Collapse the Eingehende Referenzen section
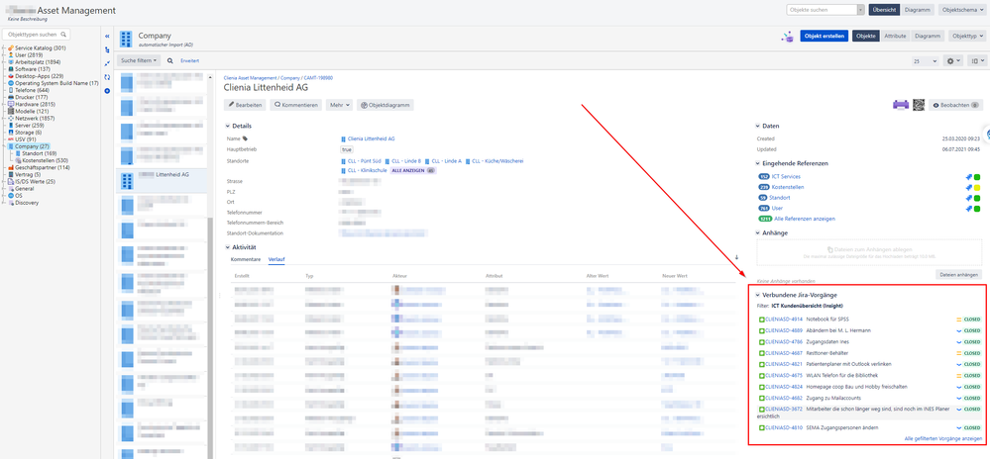990x459 pixels. coord(758,163)
